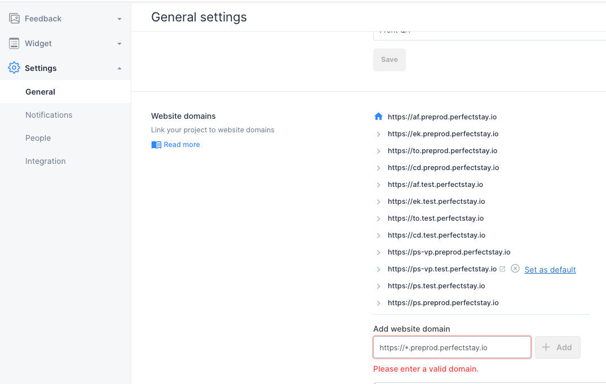This screenshot has height=384, width=606.
Task: Expand the ek.preprod.perfectstay.io domain chevron
Action: coord(378,134)
